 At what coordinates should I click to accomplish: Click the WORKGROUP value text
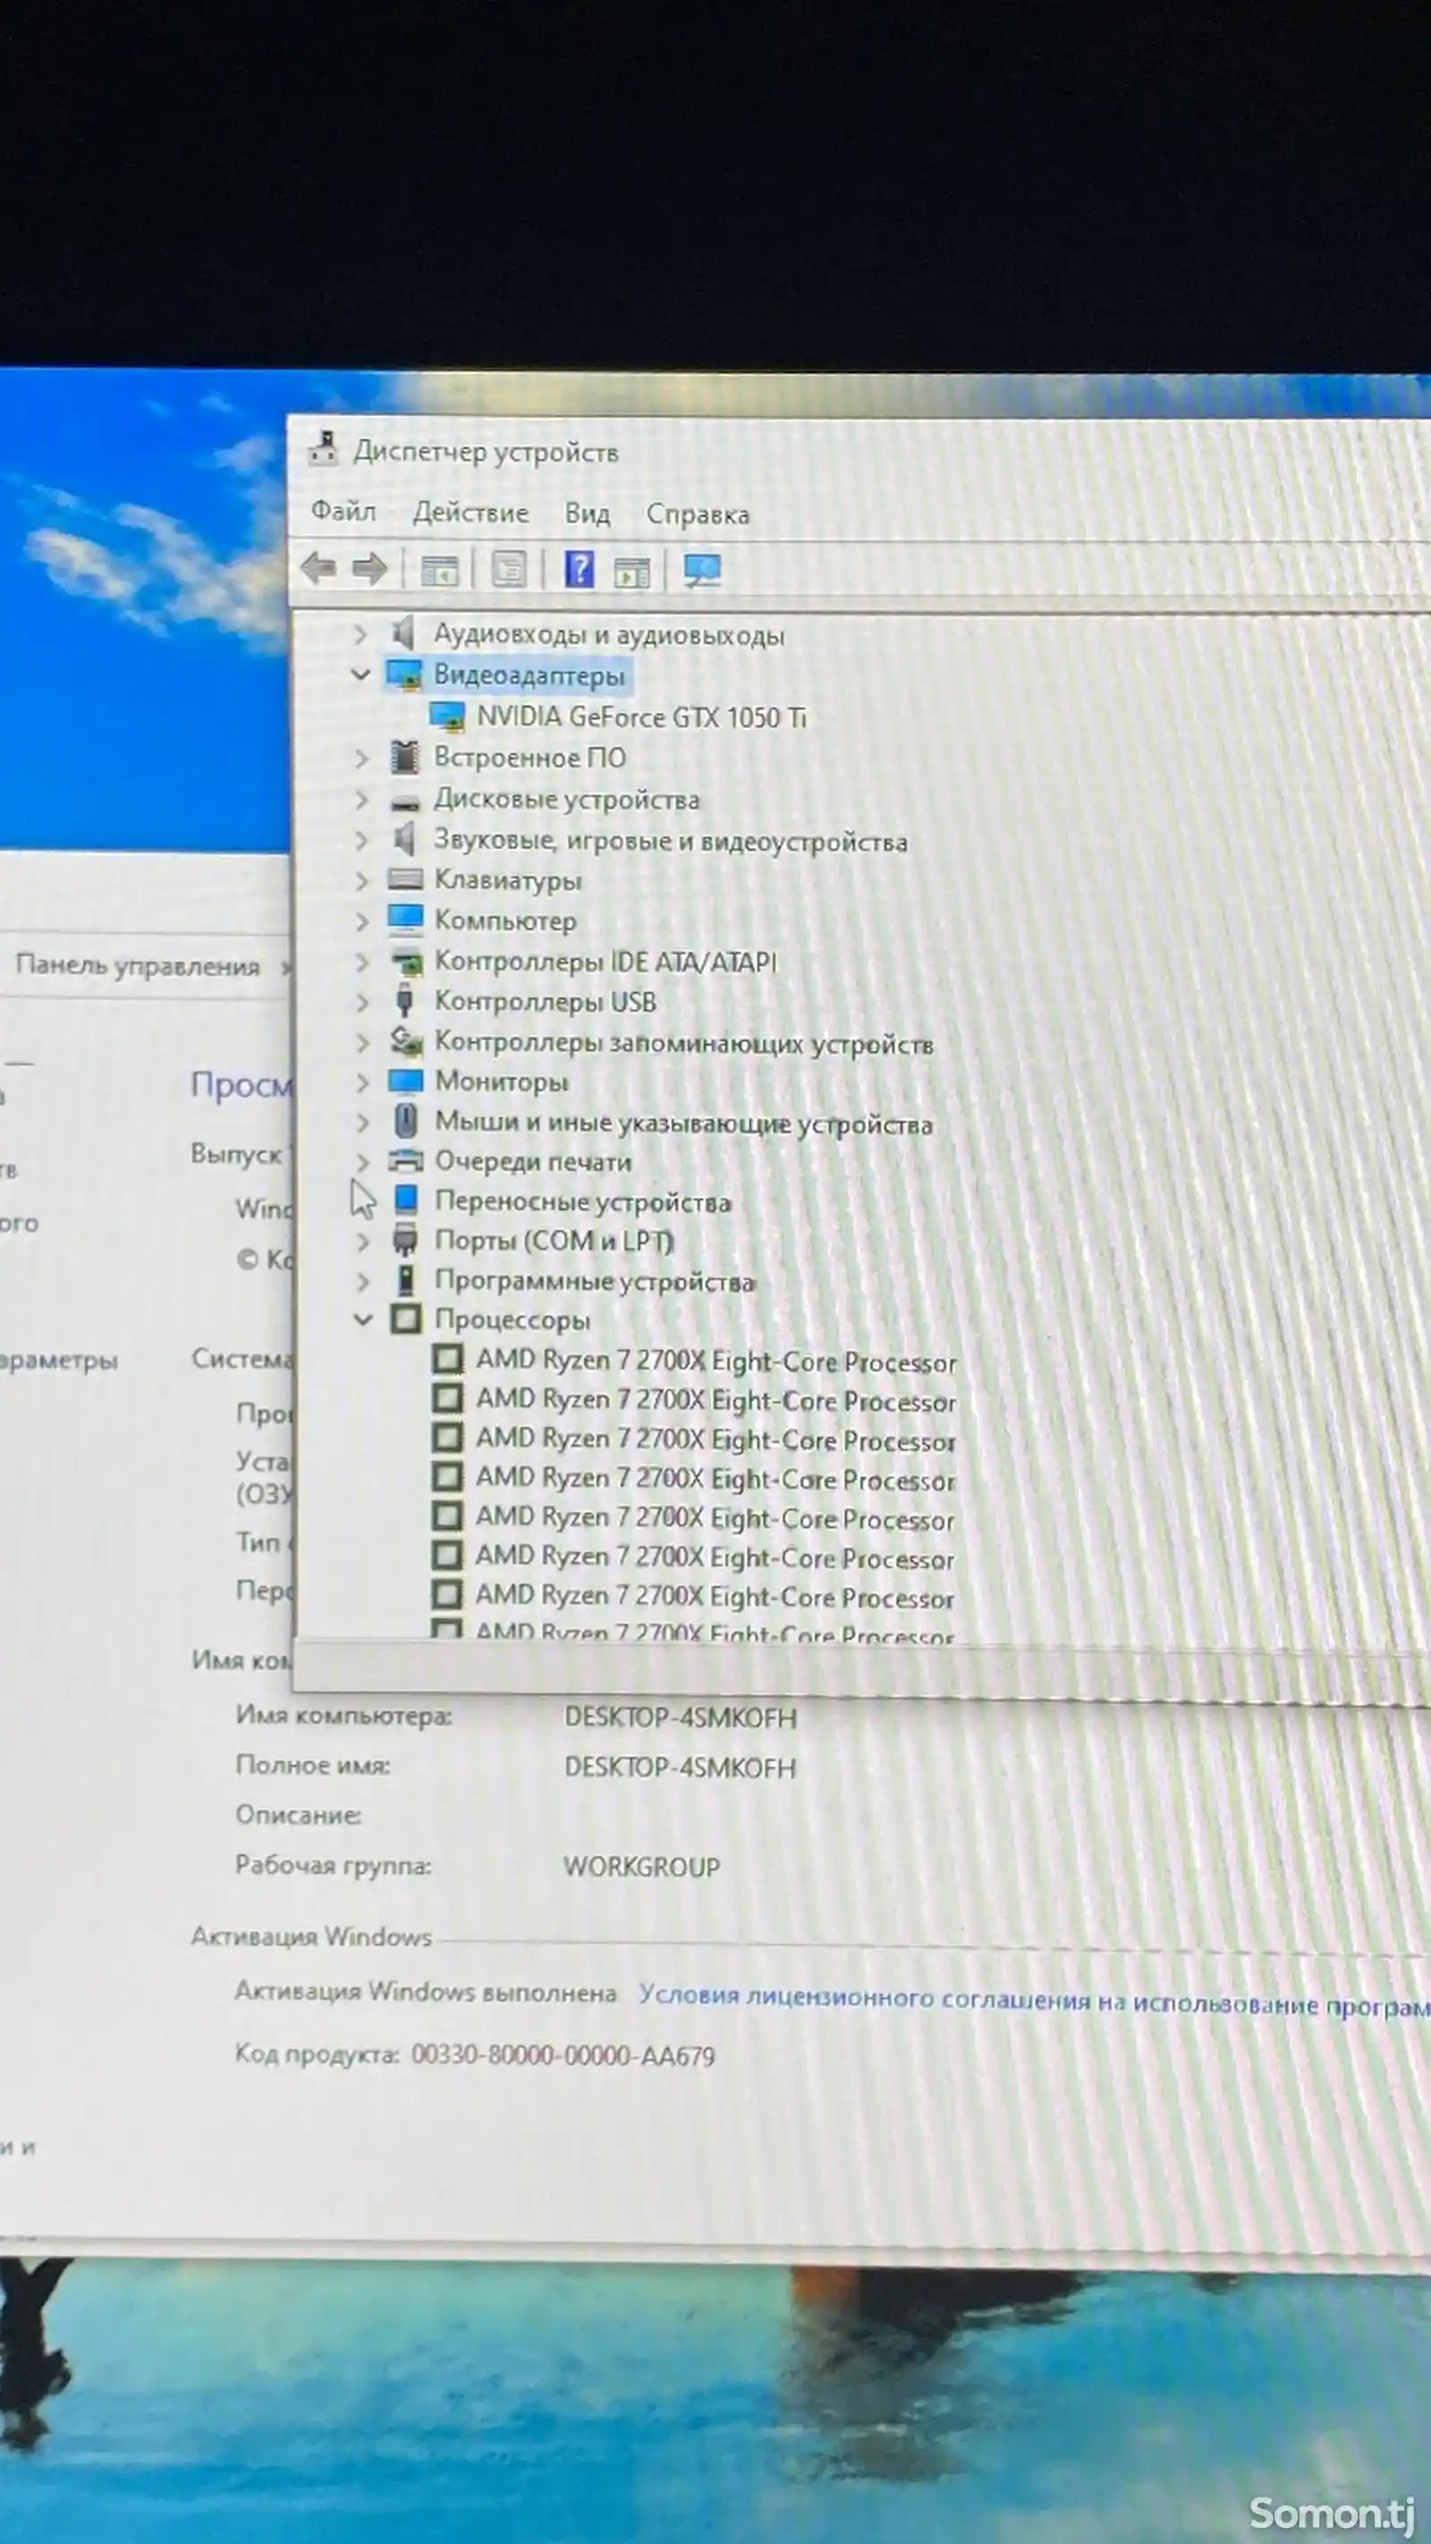pyautogui.click(x=642, y=1867)
